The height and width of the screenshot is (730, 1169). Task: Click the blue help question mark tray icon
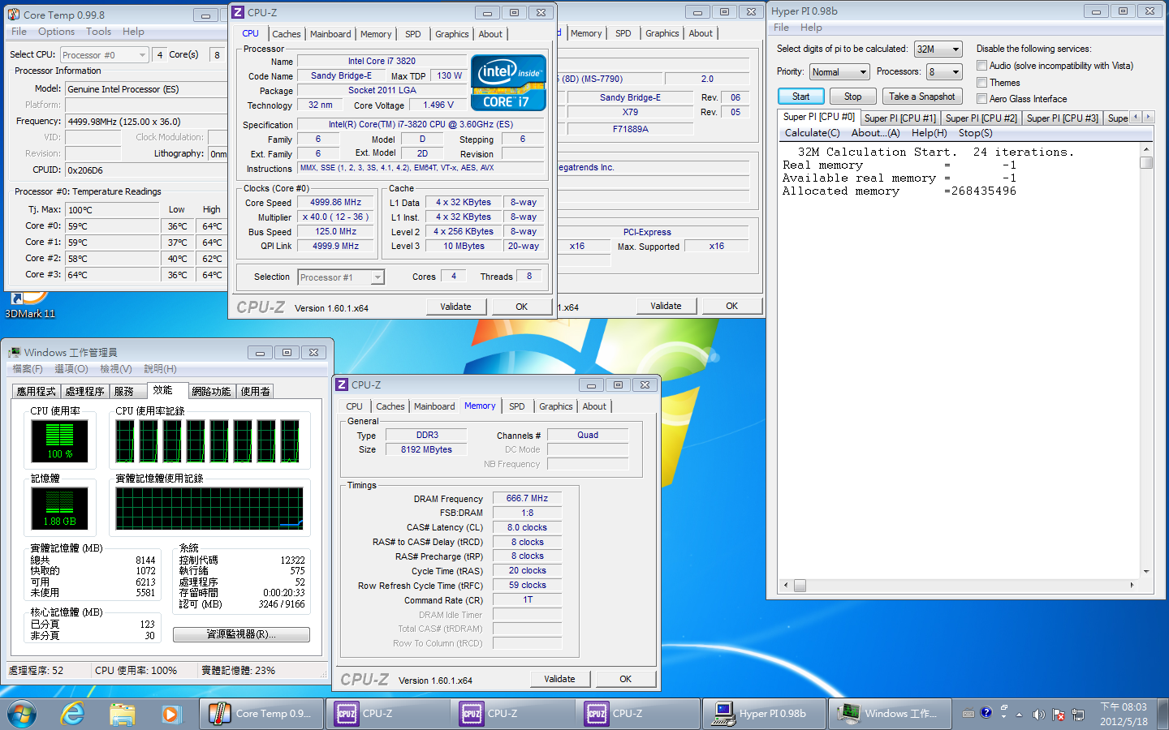986,713
